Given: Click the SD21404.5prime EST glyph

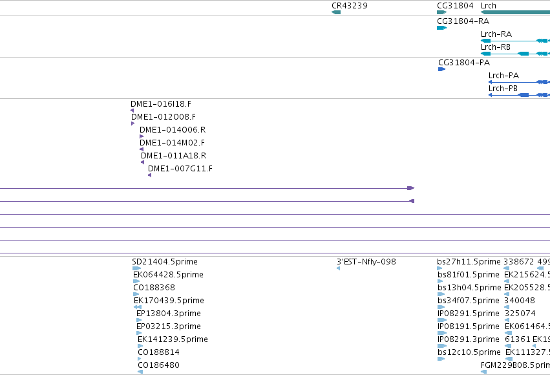Looking at the screenshot, I should 136,268.
